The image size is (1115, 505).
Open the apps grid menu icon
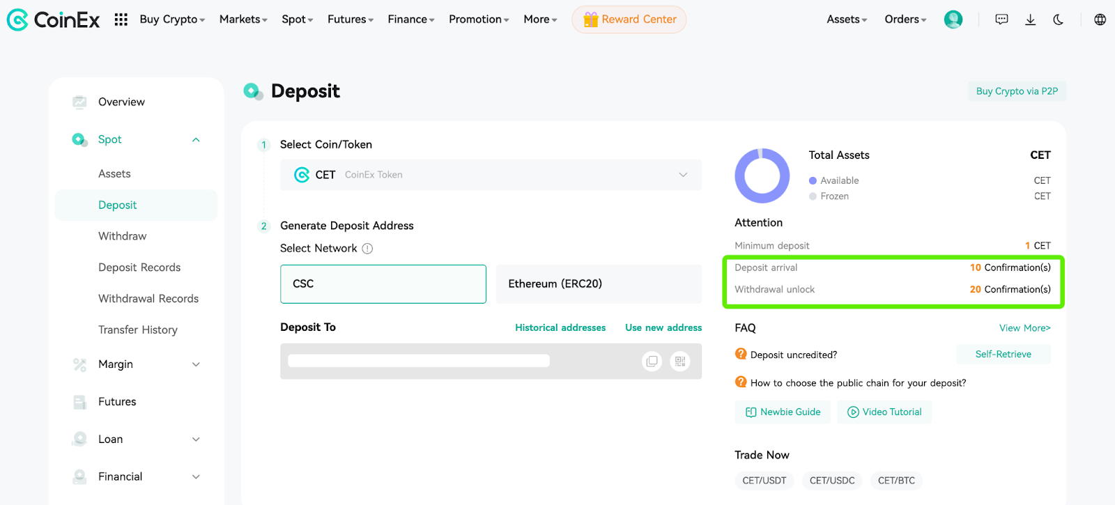[121, 20]
